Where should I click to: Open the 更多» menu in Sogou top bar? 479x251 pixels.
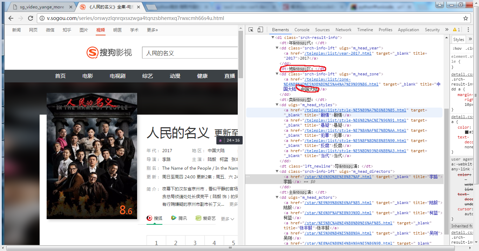(x=152, y=30)
